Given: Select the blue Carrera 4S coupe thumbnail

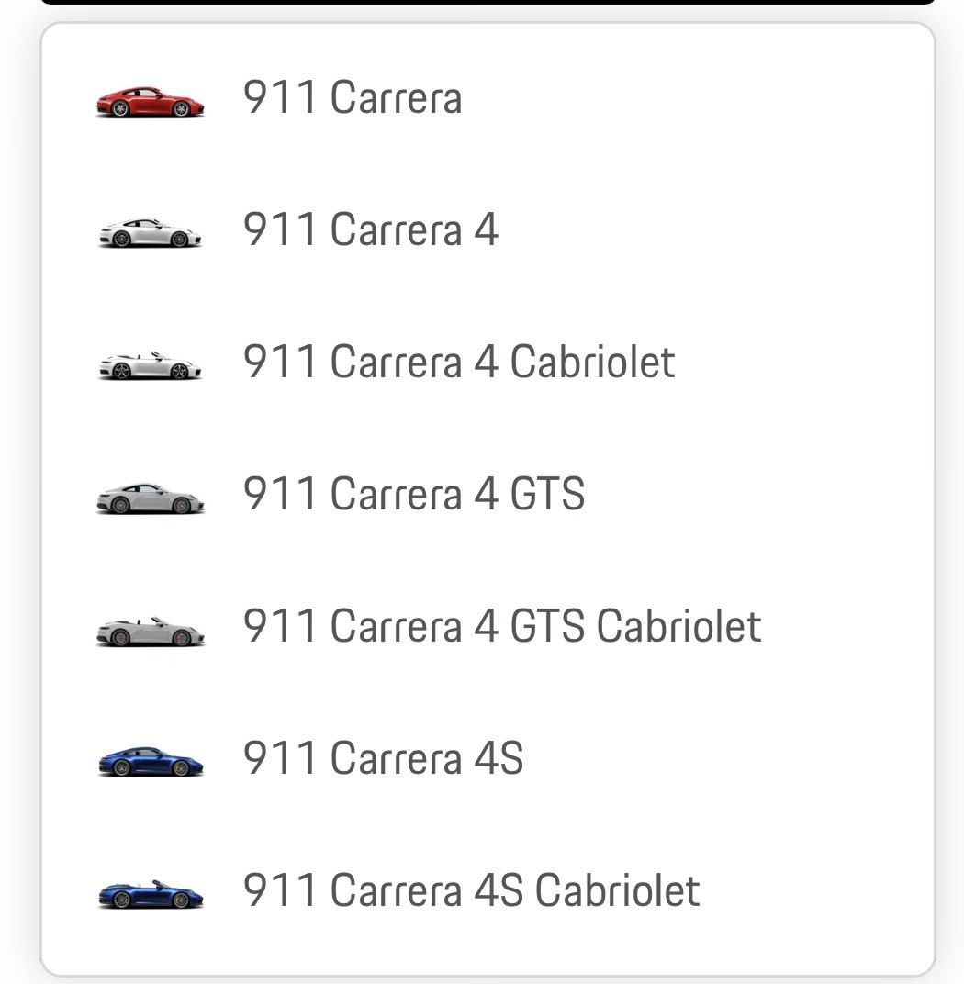Looking at the screenshot, I should click(x=150, y=762).
